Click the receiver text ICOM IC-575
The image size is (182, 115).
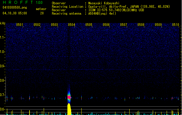pos(98,10)
